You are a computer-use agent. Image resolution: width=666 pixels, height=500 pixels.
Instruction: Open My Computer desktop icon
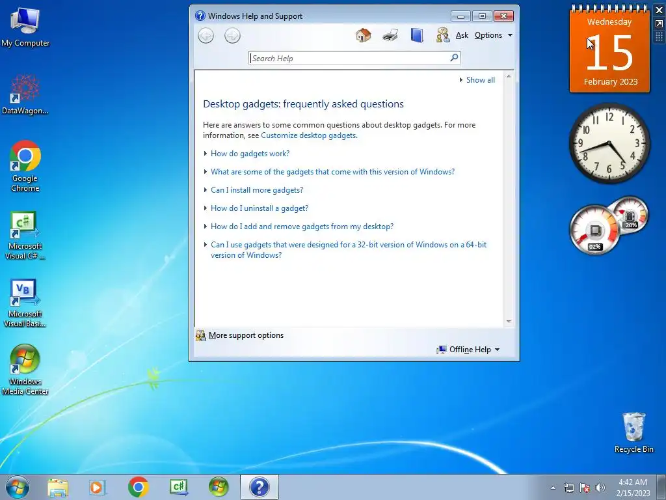coord(25,27)
